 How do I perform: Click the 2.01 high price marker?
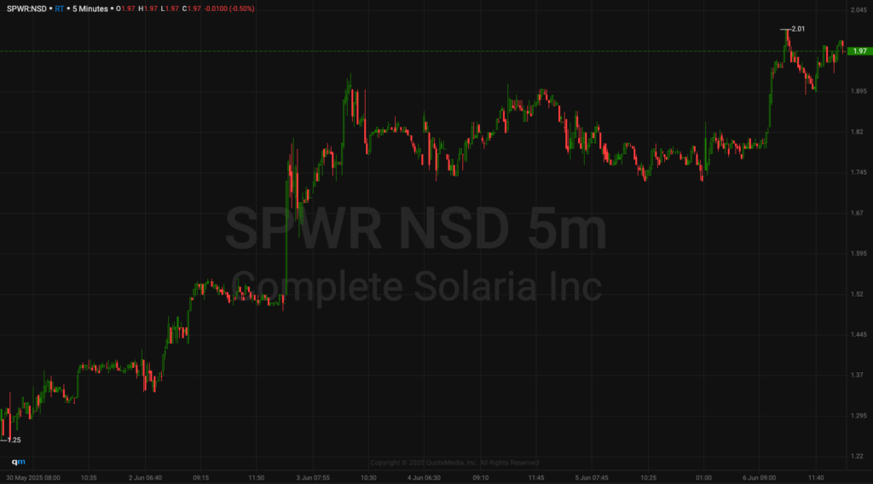(x=798, y=29)
